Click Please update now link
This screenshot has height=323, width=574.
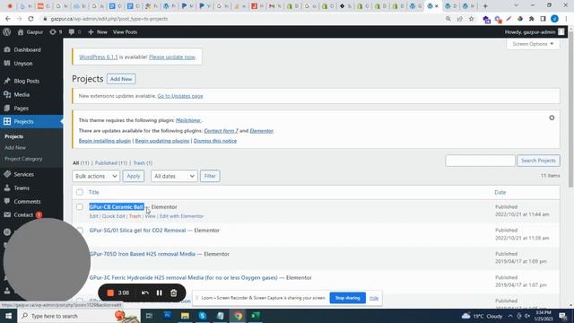(x=172, y=57)
